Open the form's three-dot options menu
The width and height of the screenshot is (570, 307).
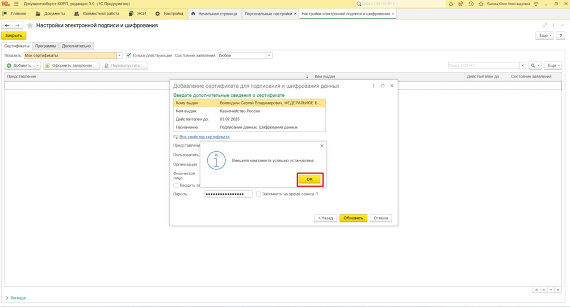(x=554, y=25)
